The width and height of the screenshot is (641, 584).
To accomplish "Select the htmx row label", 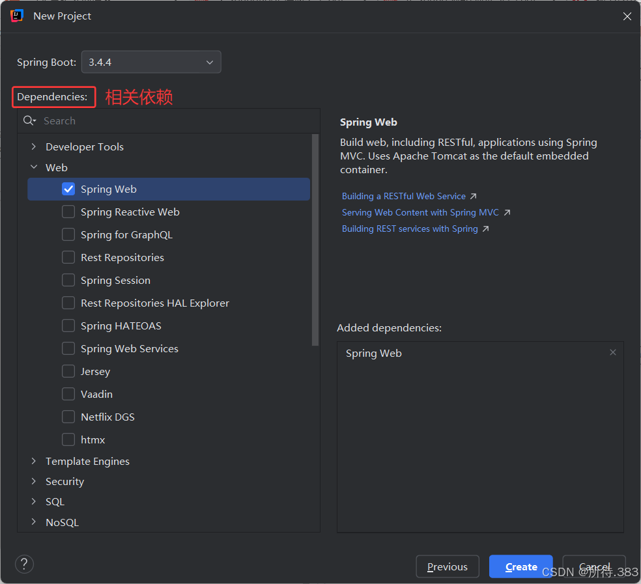I will click(x=93, y=439).
